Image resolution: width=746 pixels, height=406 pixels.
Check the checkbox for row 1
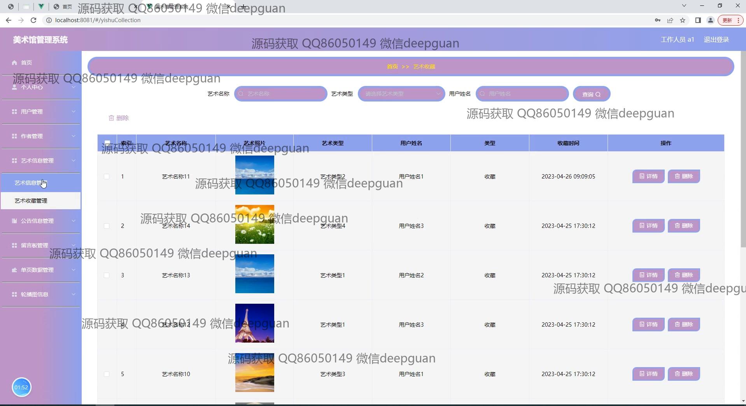[x=107, y=177]
